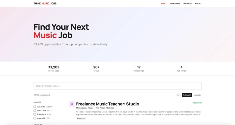Visit the About page link
The height and width of the screenshot is (125, 235).
[x=198, y=3]
